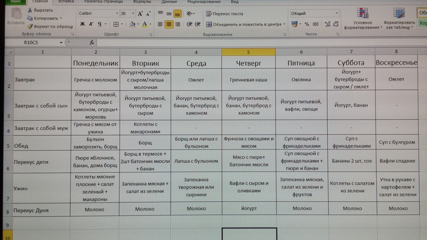Click the Increase Font Size icon
Viewport: 427px width, 240px height.
(140, 13)
